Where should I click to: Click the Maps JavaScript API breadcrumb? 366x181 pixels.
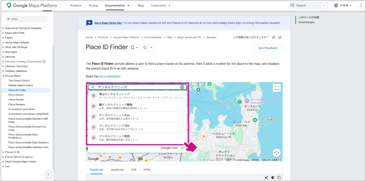click(189, 37)
